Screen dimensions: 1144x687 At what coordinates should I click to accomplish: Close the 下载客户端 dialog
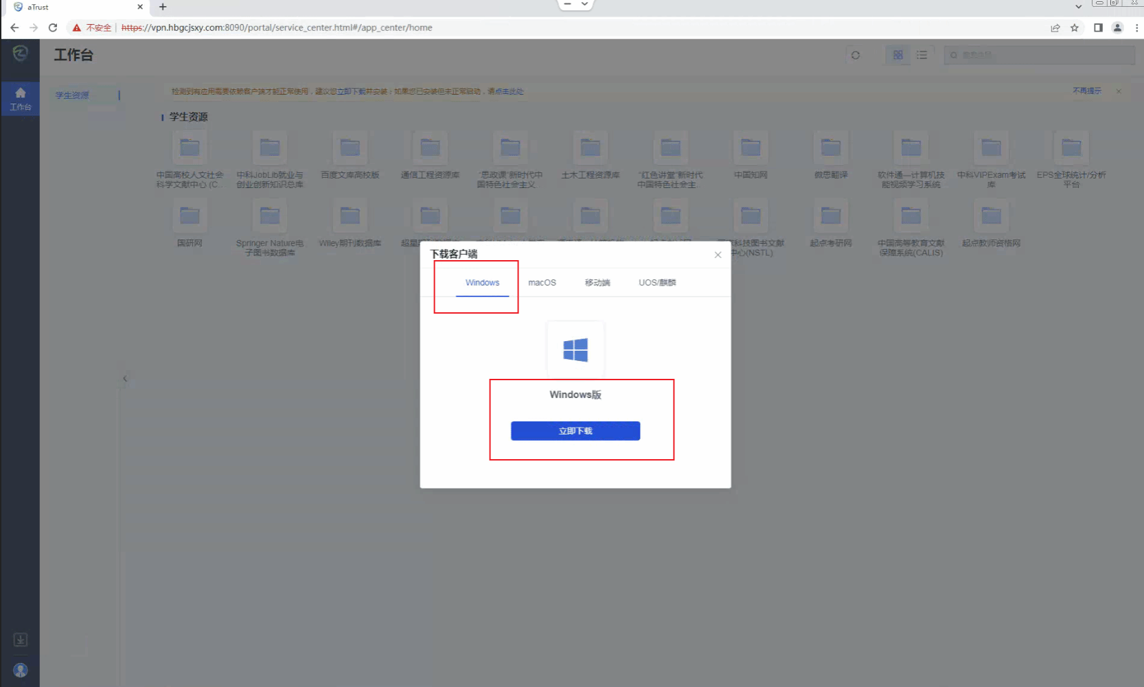(718, 255)
